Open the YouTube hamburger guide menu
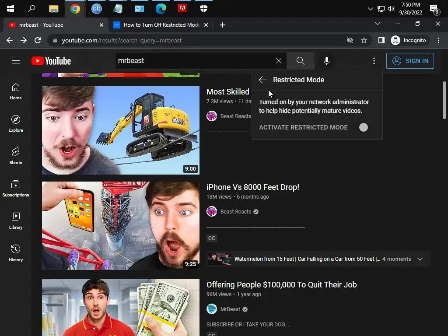Screen dimensions: 448x336 click(16, 60)
